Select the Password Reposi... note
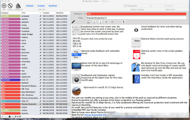Image resolution: width=190 pixels, height=120 pixels. click(x=35, y=86)
